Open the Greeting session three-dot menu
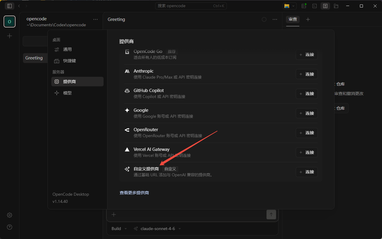The width and height of the screenshot is (382, 239). coord(275,19)
